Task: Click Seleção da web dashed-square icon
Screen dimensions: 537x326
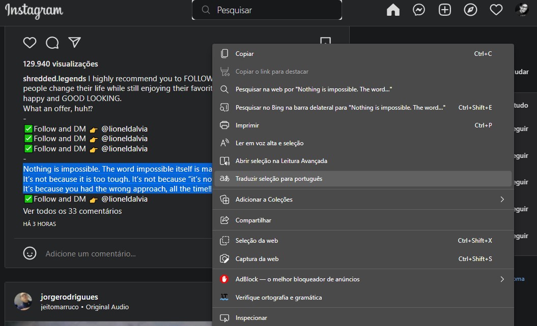Action: (224, 241)
